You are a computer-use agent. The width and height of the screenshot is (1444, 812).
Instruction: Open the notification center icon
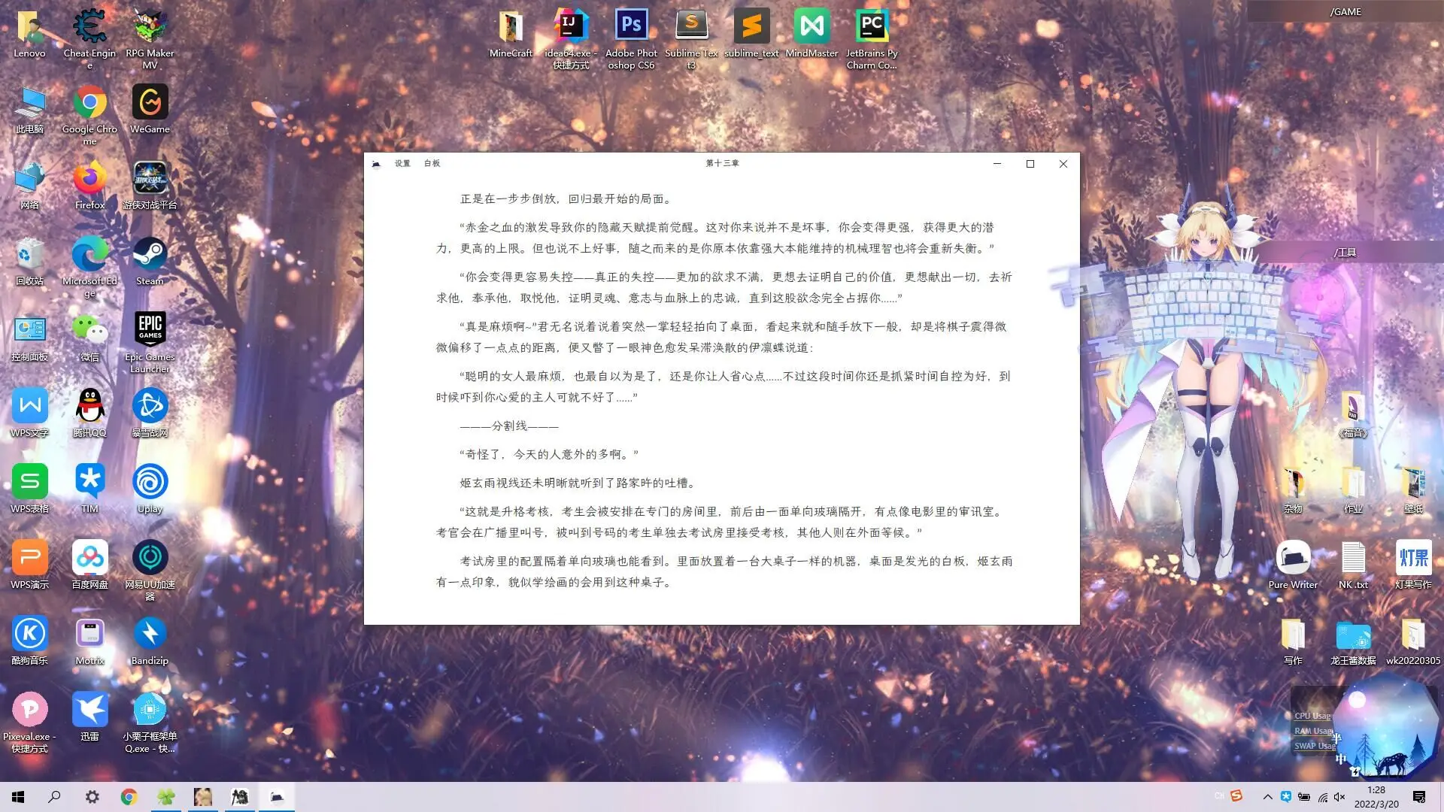coord(1419,797)
